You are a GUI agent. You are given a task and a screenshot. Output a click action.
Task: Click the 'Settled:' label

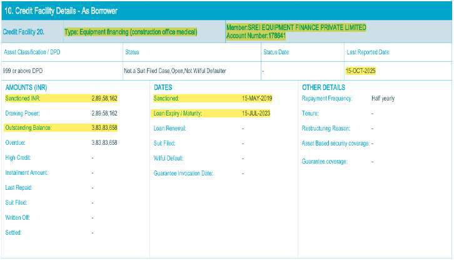tap(13, 233)
